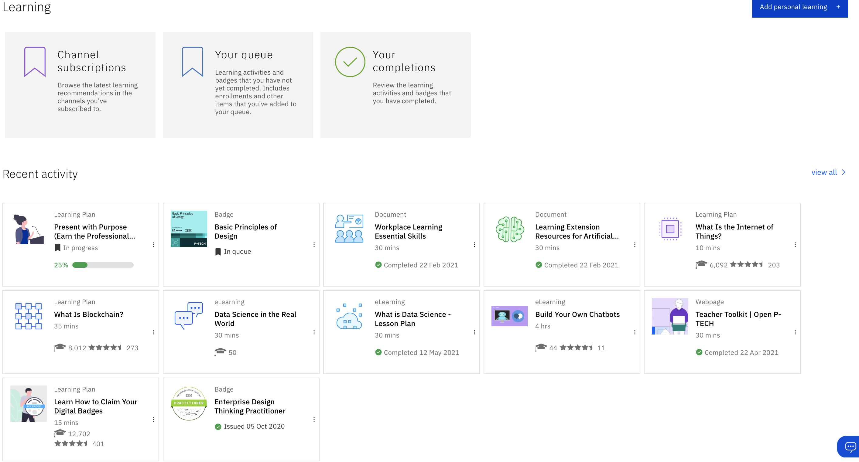Screen dimensions: 859x462
Task: Open options menu for Workplace Learning Essential Skills
Action: click(474, 244)
